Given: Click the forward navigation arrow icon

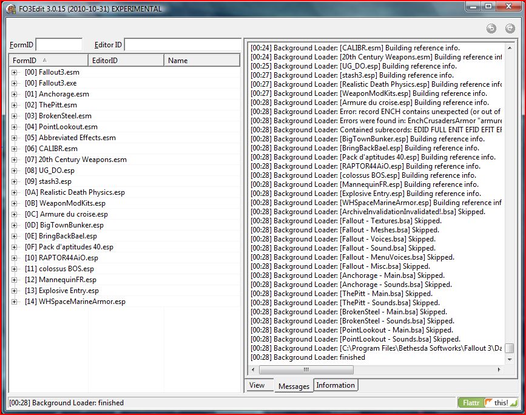Looking at the screenshot, I should 510,29.
